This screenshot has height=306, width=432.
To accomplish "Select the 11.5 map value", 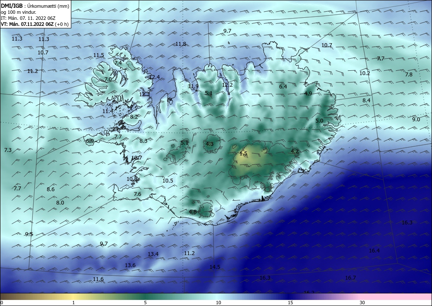I will coord(98,55).
